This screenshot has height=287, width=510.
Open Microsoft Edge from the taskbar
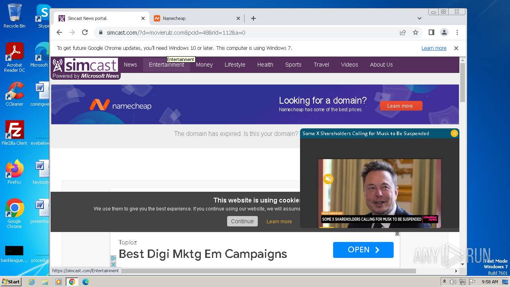85,282
